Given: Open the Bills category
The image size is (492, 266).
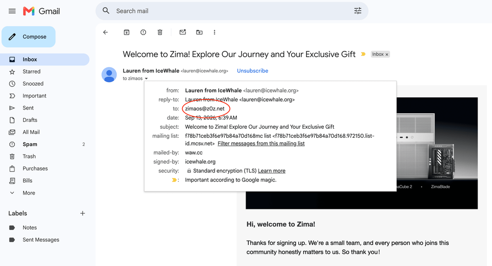Looking at the screenshot, I should click(x=45, y=181).
